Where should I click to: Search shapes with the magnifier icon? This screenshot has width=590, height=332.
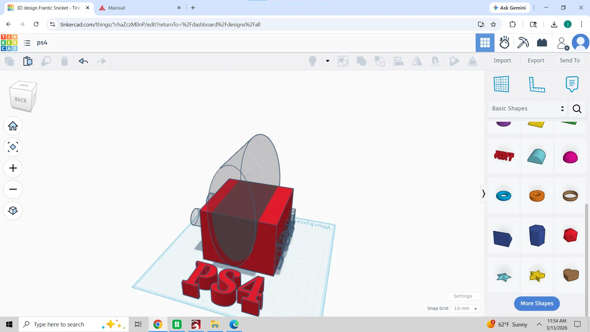click(577, 108)
